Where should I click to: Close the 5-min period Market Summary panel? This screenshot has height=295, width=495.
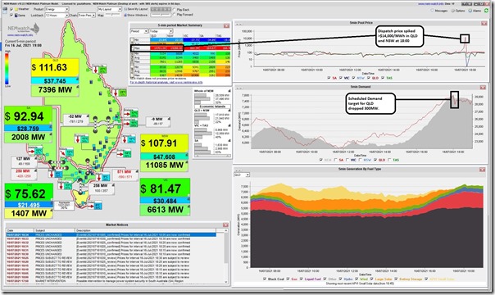click(226, 25)
